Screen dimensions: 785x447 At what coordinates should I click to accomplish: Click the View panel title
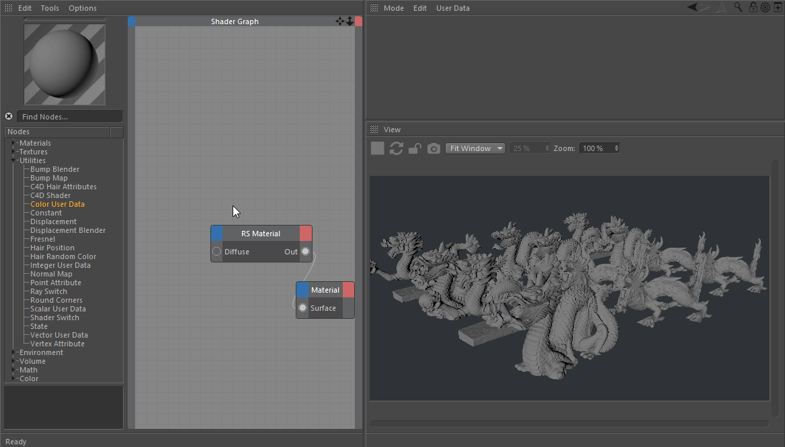click(392, 130)
